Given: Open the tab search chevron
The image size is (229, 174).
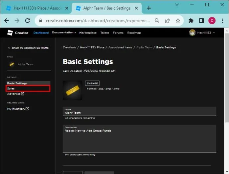Looking at the screenshot, I should (x=177, y=5).
